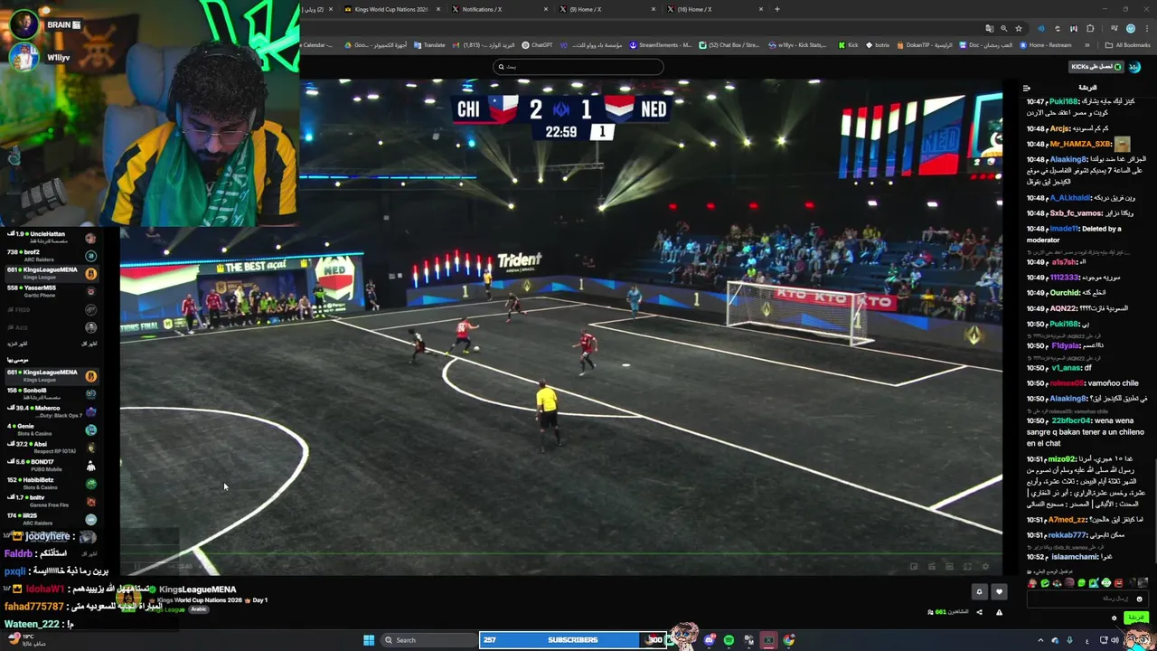Open the Home - Restream bookmark
1157x651 pixels.
pyautogui.click(x=1046, y=45)
